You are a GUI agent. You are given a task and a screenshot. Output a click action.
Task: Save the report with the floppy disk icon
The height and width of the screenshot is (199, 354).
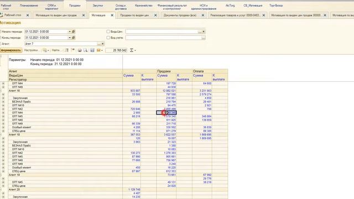[x=92, y=50]
